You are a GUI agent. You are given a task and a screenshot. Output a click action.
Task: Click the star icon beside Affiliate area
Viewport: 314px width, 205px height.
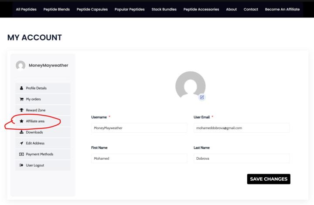(x=21, y=121)
